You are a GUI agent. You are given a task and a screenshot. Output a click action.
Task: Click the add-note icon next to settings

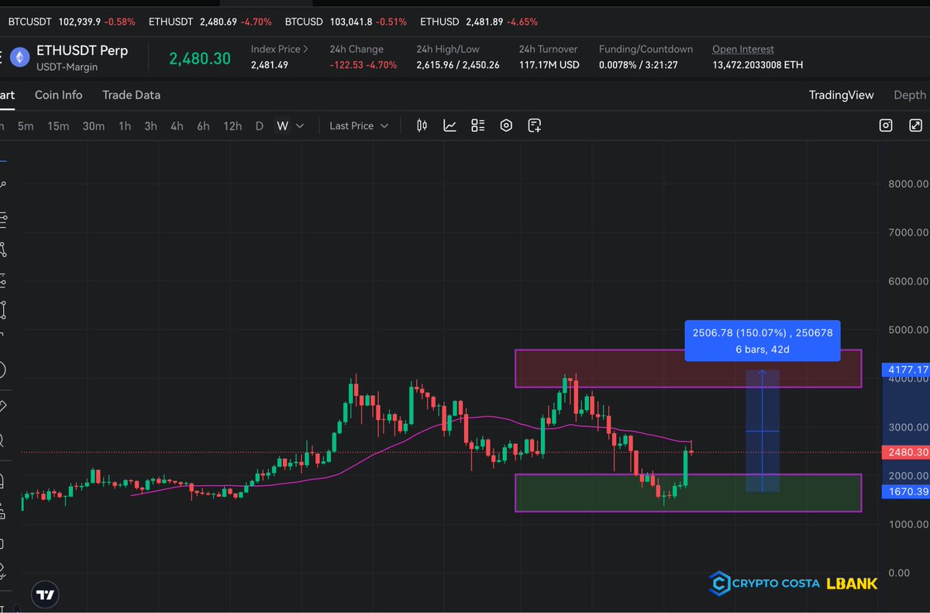pos(534,125)
